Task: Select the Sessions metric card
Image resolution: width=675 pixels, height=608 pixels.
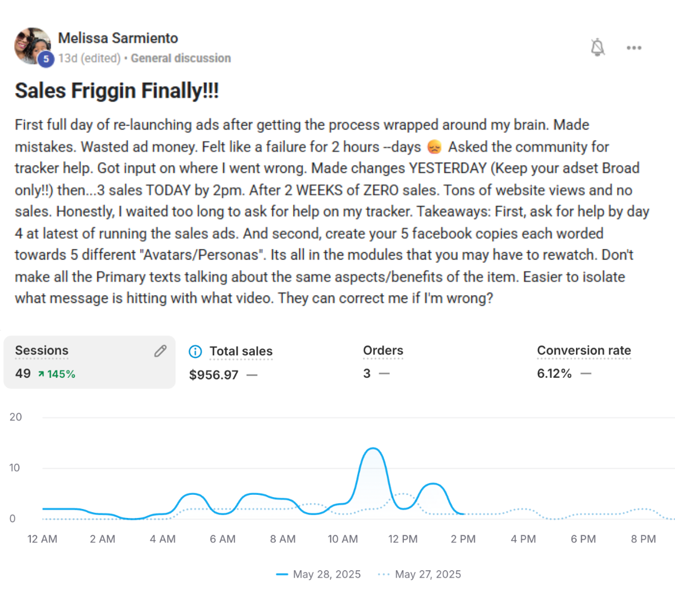Action: (x=89, y=362)
